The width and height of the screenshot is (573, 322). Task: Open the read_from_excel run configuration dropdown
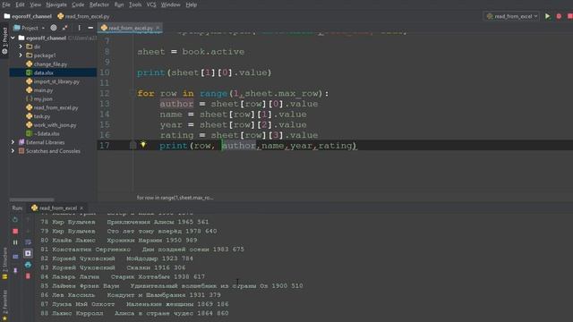coord(511,16)
